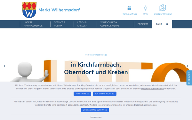Open the Wirtschaft & Gemeindewerke menu

pos(110,24)
